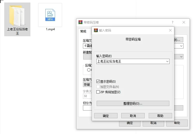Image resolution: width=196 pixels, height=134 pixels.
Task: Uncheck the 显示密码(S) checkbox
Action: [98, 81]
